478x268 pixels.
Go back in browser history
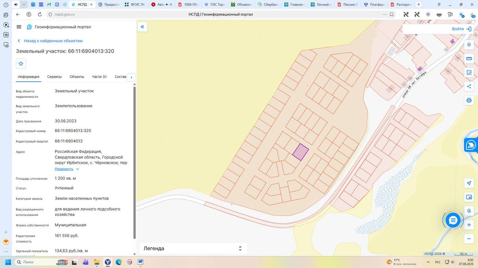point(18,14)
